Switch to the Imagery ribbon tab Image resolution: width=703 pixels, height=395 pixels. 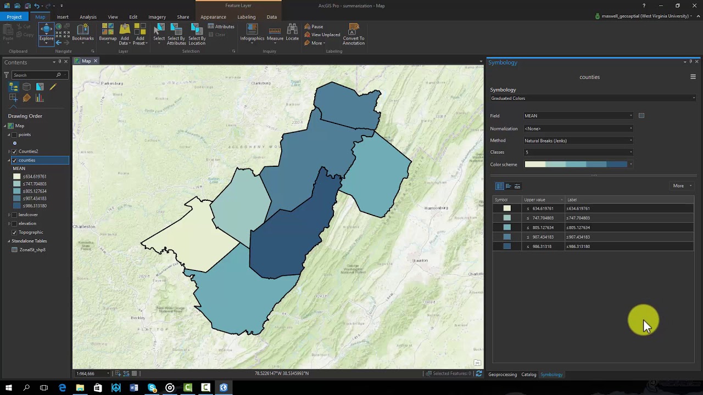pos(157,17)
